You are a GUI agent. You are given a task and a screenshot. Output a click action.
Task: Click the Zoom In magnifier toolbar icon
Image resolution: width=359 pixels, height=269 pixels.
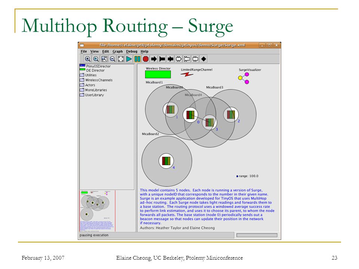pos(88,59)
